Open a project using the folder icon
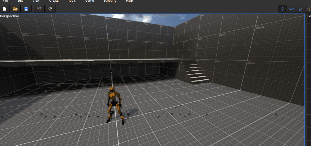Viewport: 311px width, 146px height. pos(15,9)
